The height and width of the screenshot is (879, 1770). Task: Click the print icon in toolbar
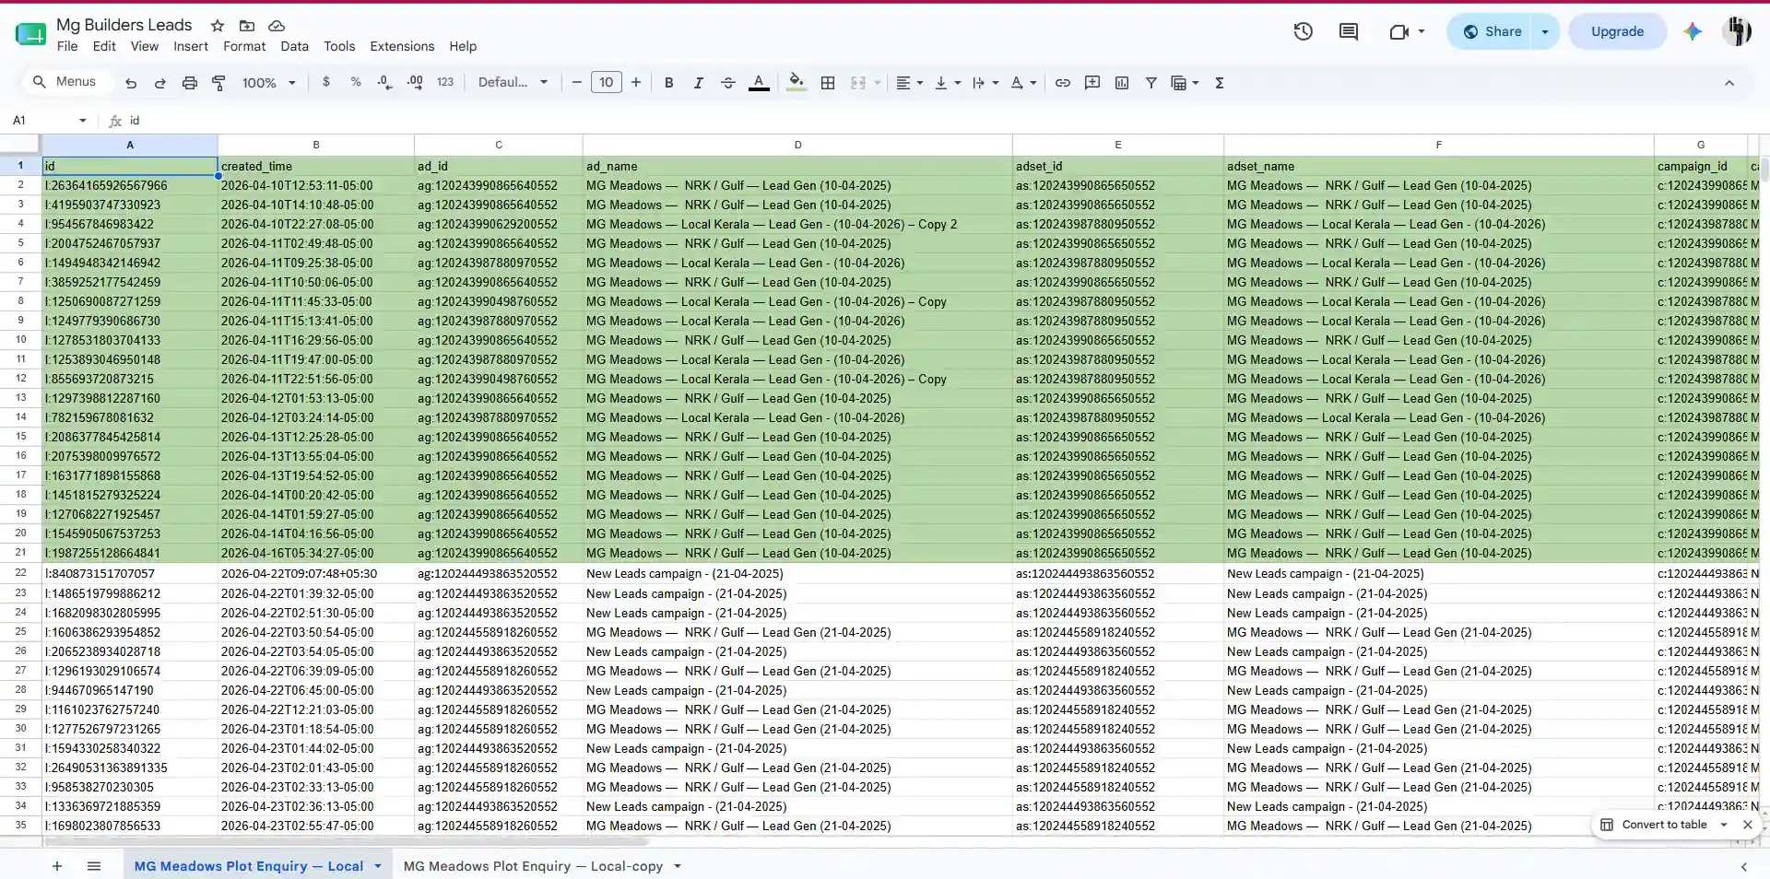(x=189, y=83)
